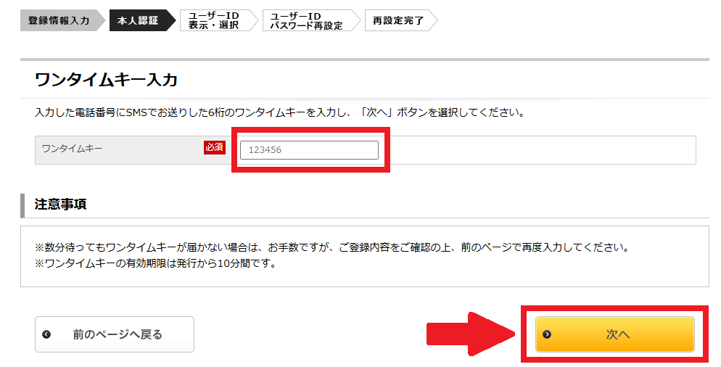The height and width of the screenshot is (367, 721).
Task: Click the circular arrow icon on 次へ button
Action: tap(547, 334)
